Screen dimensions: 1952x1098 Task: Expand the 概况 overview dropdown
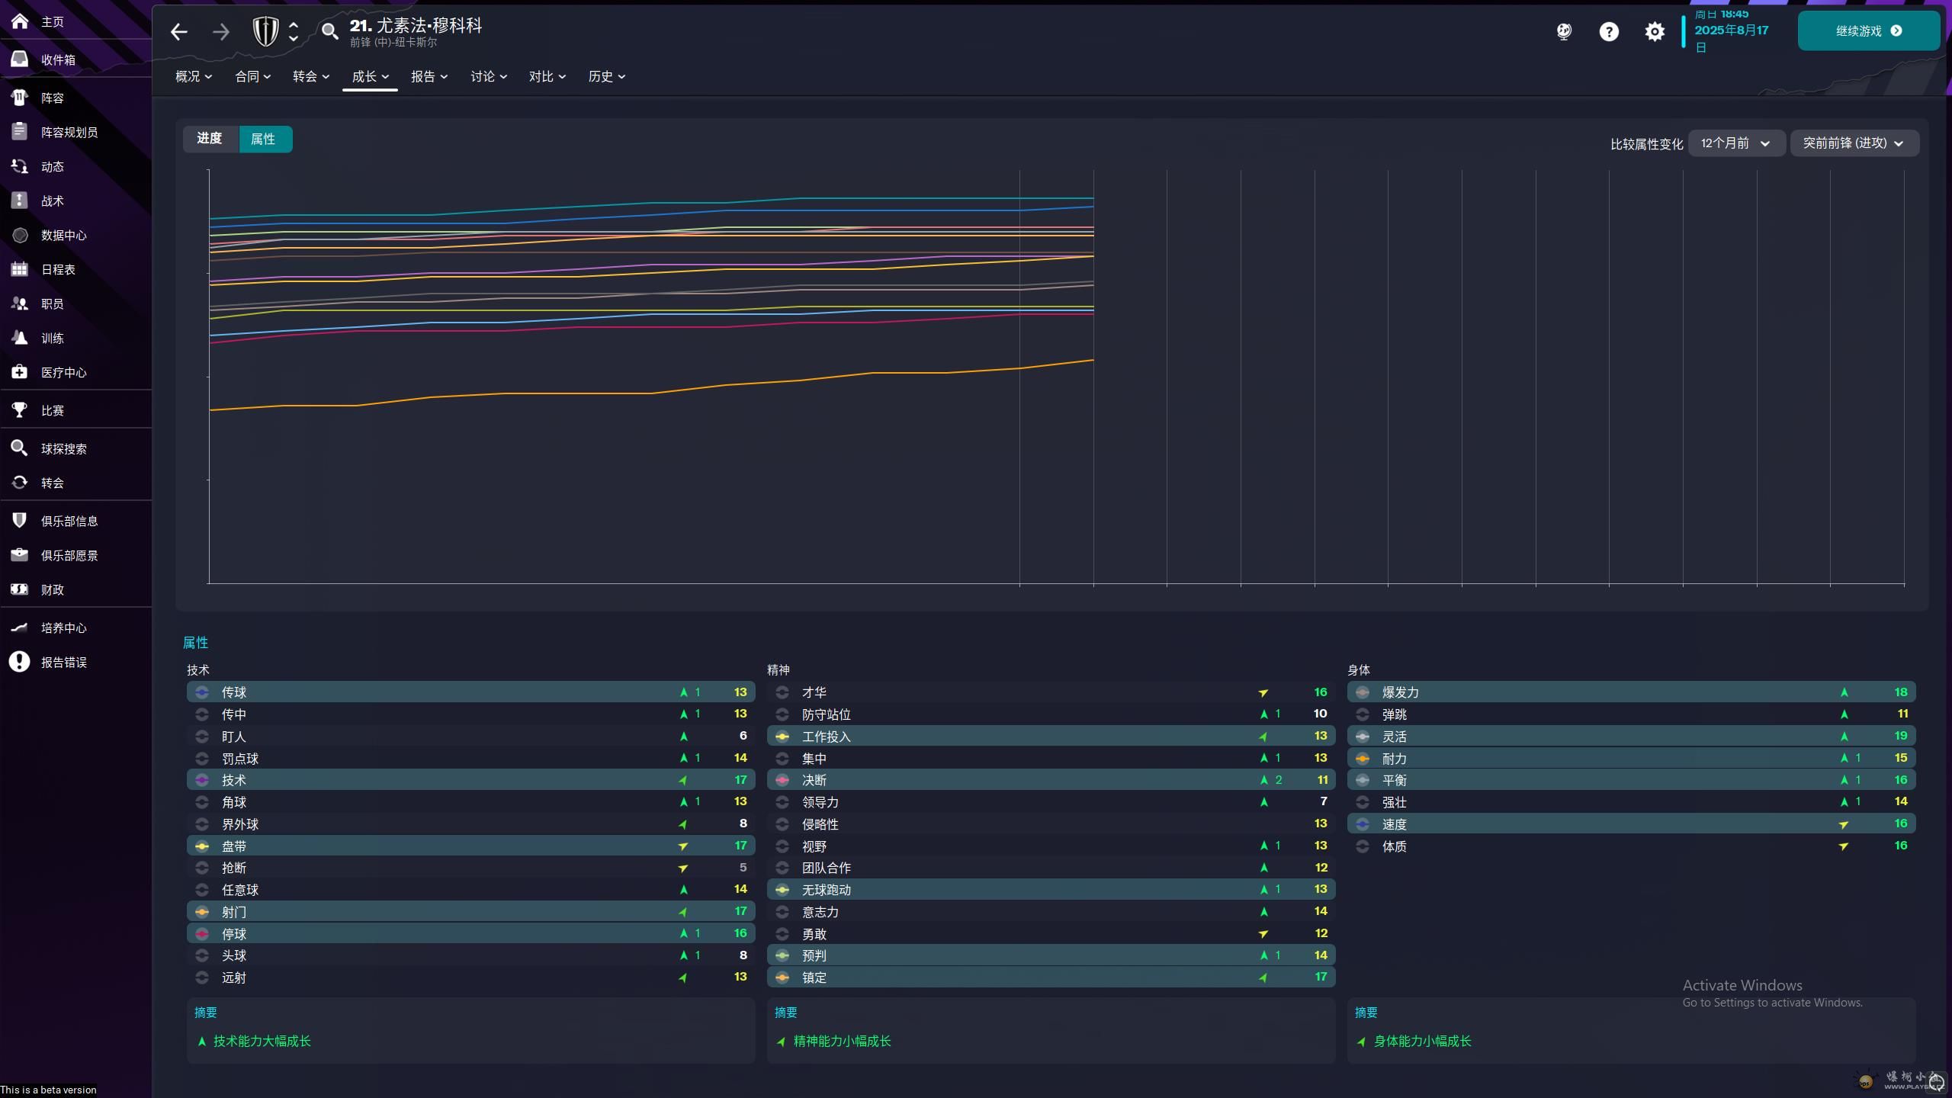[194, 76]
